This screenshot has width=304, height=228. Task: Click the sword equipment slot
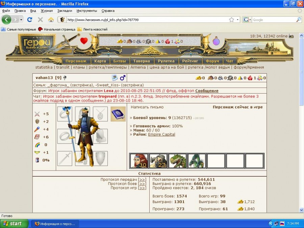(65, 159)
